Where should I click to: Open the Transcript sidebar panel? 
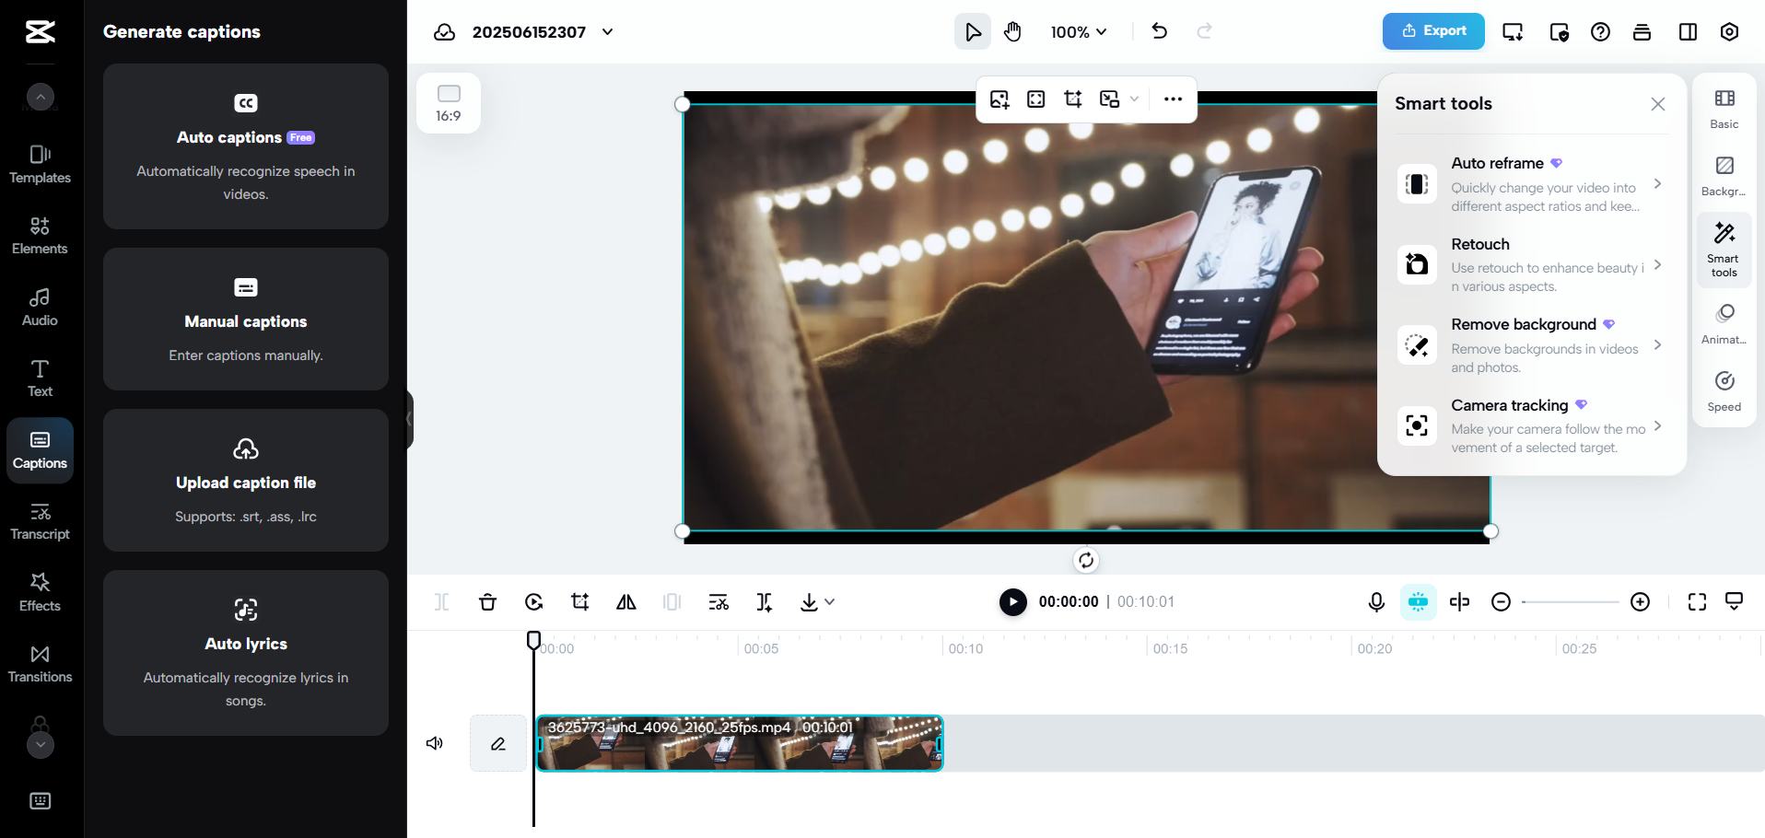pyautogui.click(x=40, y=521)
